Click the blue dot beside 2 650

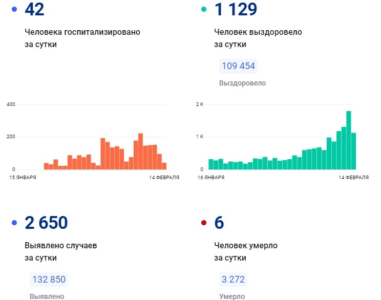(14, 223)
